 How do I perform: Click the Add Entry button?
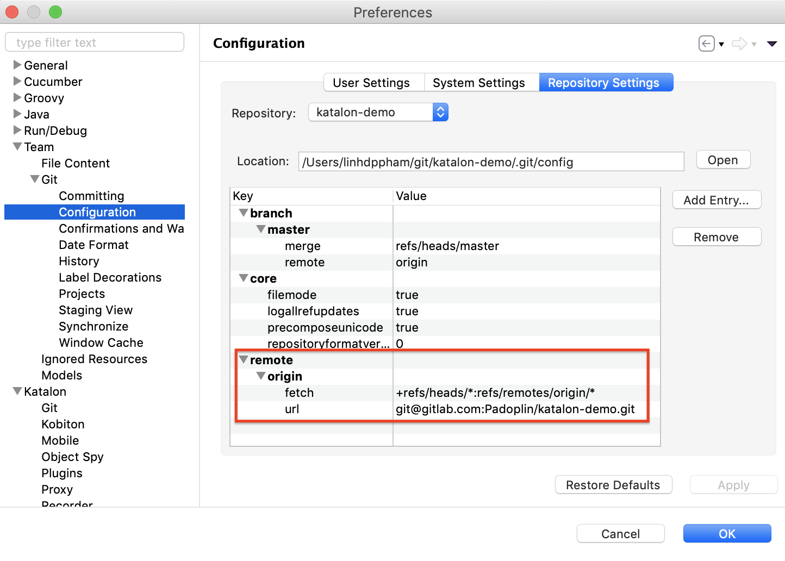716,200
